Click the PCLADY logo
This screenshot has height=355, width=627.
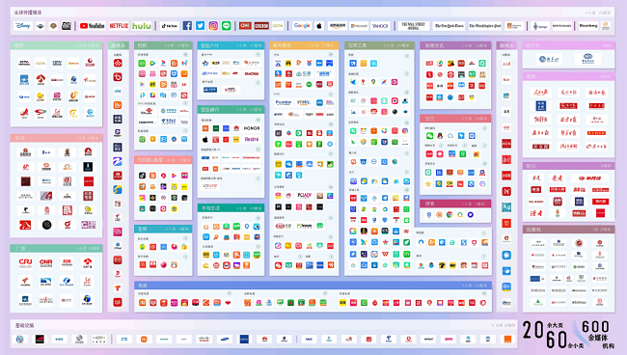(304, 196)
